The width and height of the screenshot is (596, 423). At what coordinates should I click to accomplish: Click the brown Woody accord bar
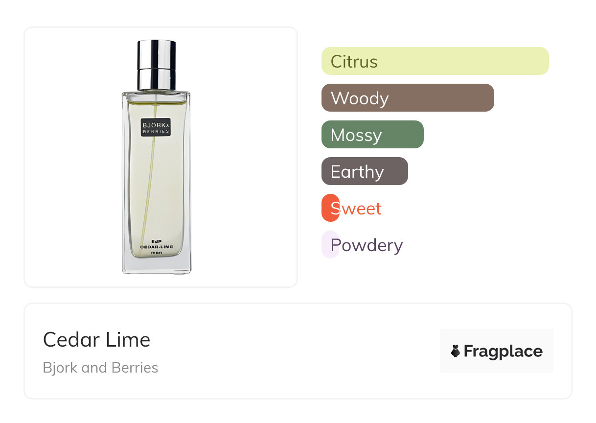point(407,98)
